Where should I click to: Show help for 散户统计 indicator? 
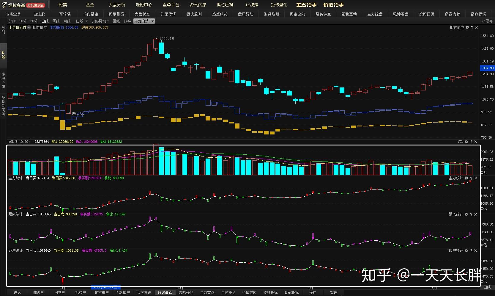(471, 251)
